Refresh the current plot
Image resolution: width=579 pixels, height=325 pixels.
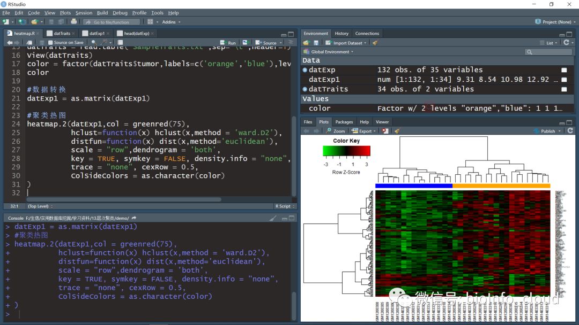click(x=570, y=130)
